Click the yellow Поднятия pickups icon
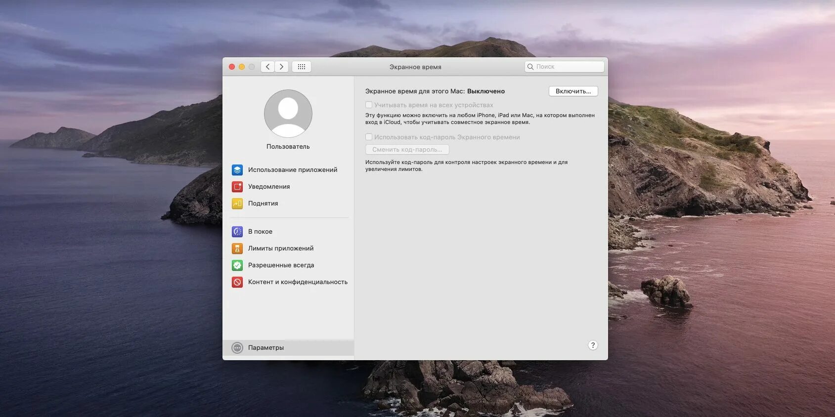 point(237,204)
